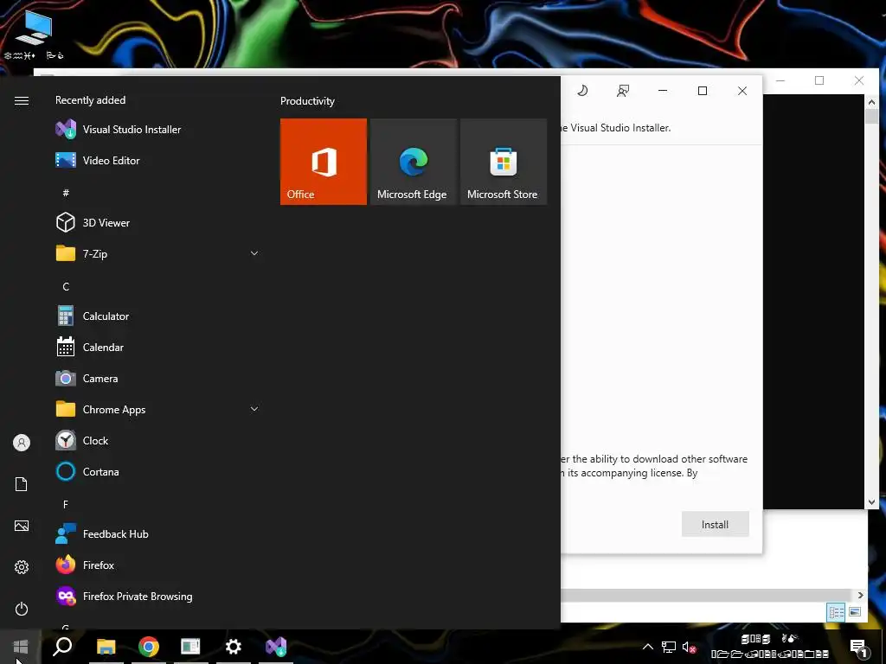This screenshot has height=664, width=886.
Task: Open Documents from Start sidebar
Action: pos(22,484)
